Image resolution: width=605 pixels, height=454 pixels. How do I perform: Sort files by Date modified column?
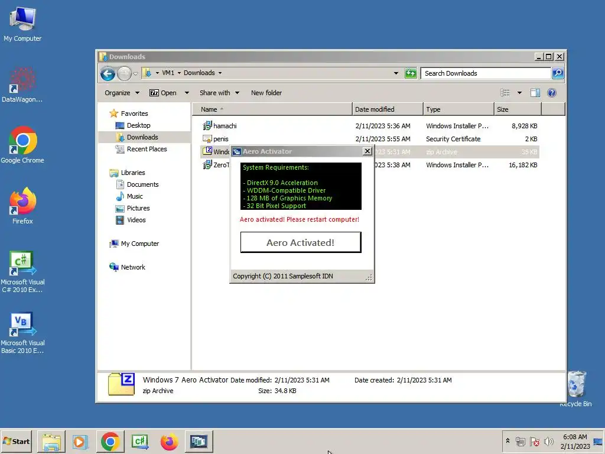point(388,109)
